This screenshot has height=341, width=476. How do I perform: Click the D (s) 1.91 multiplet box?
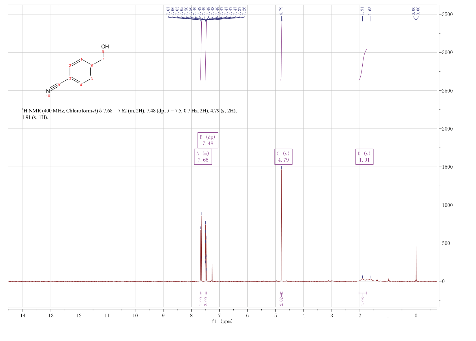click(364, 157)
